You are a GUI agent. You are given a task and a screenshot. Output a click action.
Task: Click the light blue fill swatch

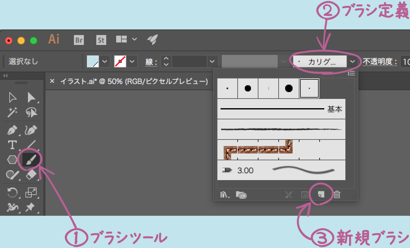tap(93, 61)
